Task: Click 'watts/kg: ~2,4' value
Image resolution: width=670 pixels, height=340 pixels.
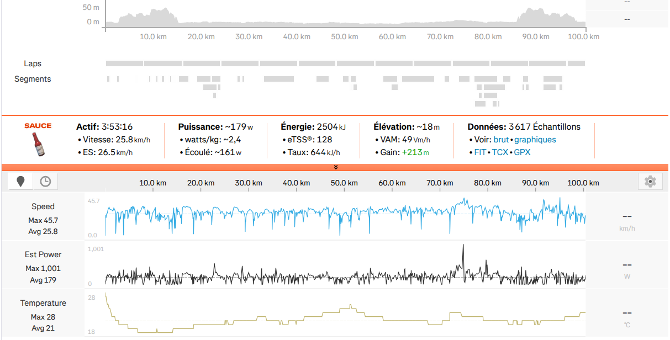Action: pos(213,140)
